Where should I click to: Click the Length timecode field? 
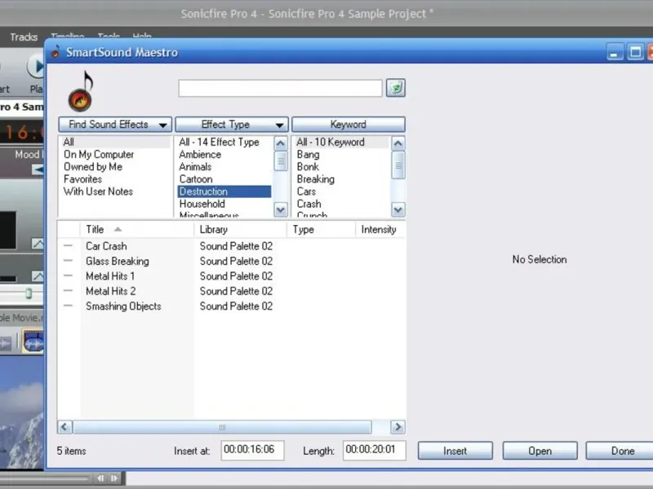click(x=375, y=451)
